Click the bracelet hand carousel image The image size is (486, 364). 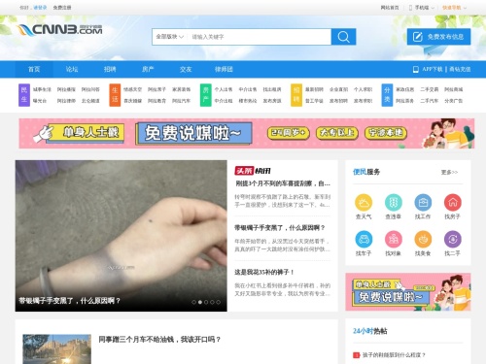point(121,236)
